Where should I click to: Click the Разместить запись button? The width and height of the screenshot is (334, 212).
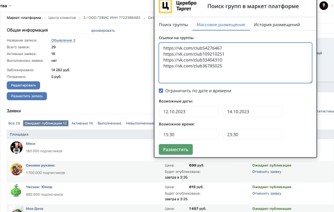[x=27, y=96]
